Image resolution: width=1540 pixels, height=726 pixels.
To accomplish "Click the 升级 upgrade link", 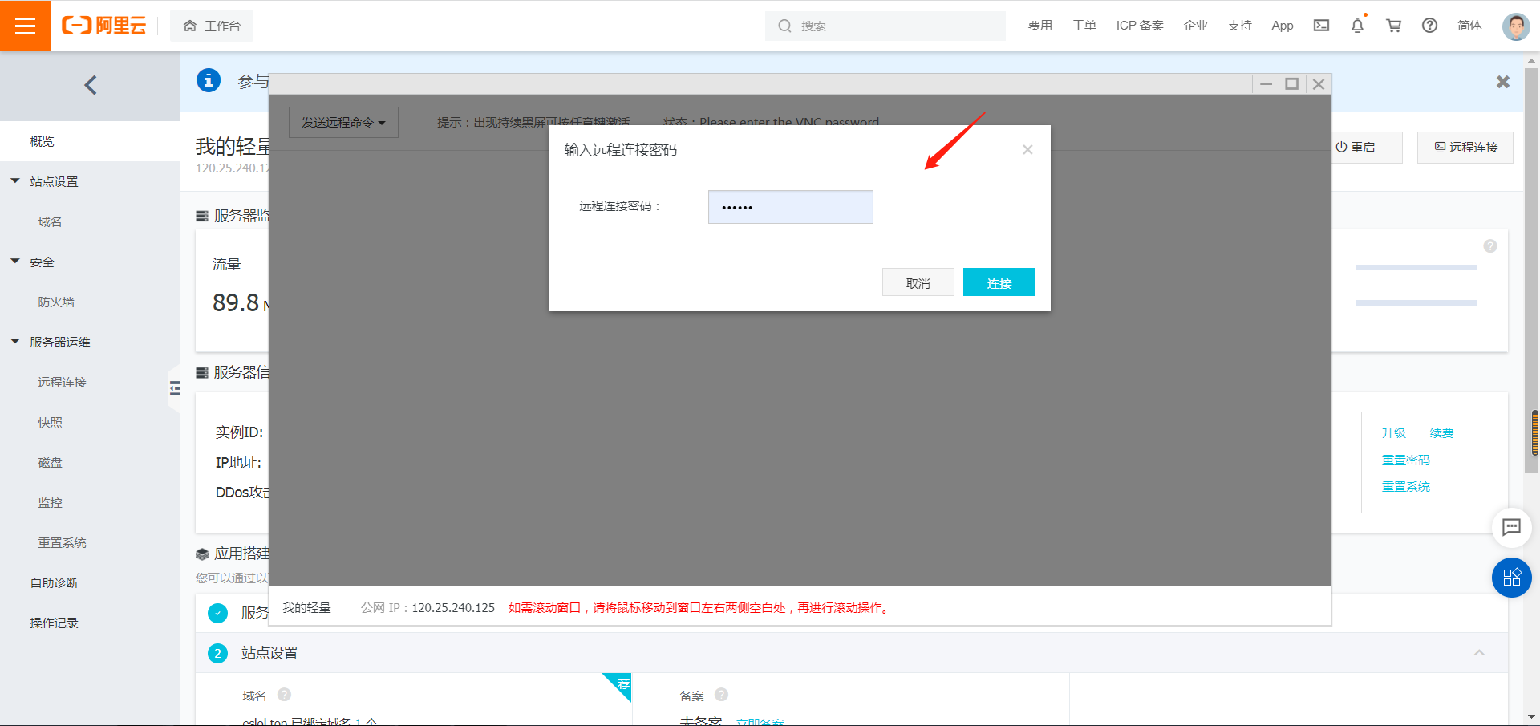I will 1393,433.
